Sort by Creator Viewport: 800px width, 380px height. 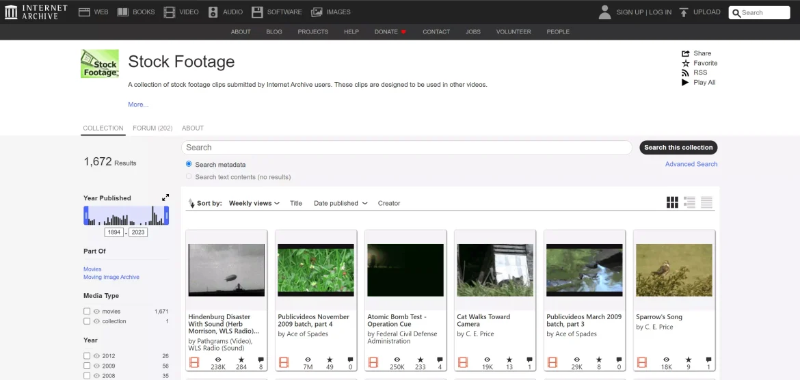pyautogui.click(x=389, y=203)
